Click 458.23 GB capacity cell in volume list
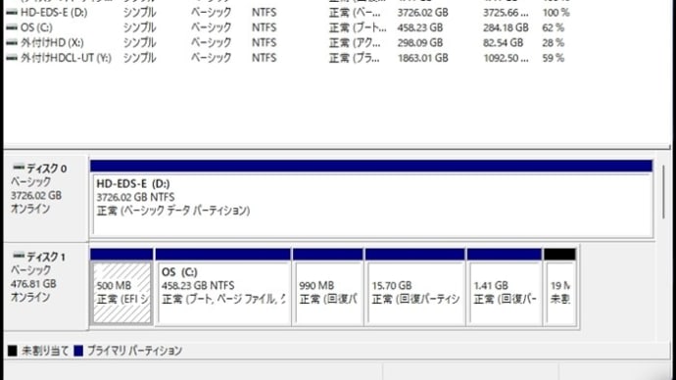This screenshot has height=380, width=676. coord(420,27)
